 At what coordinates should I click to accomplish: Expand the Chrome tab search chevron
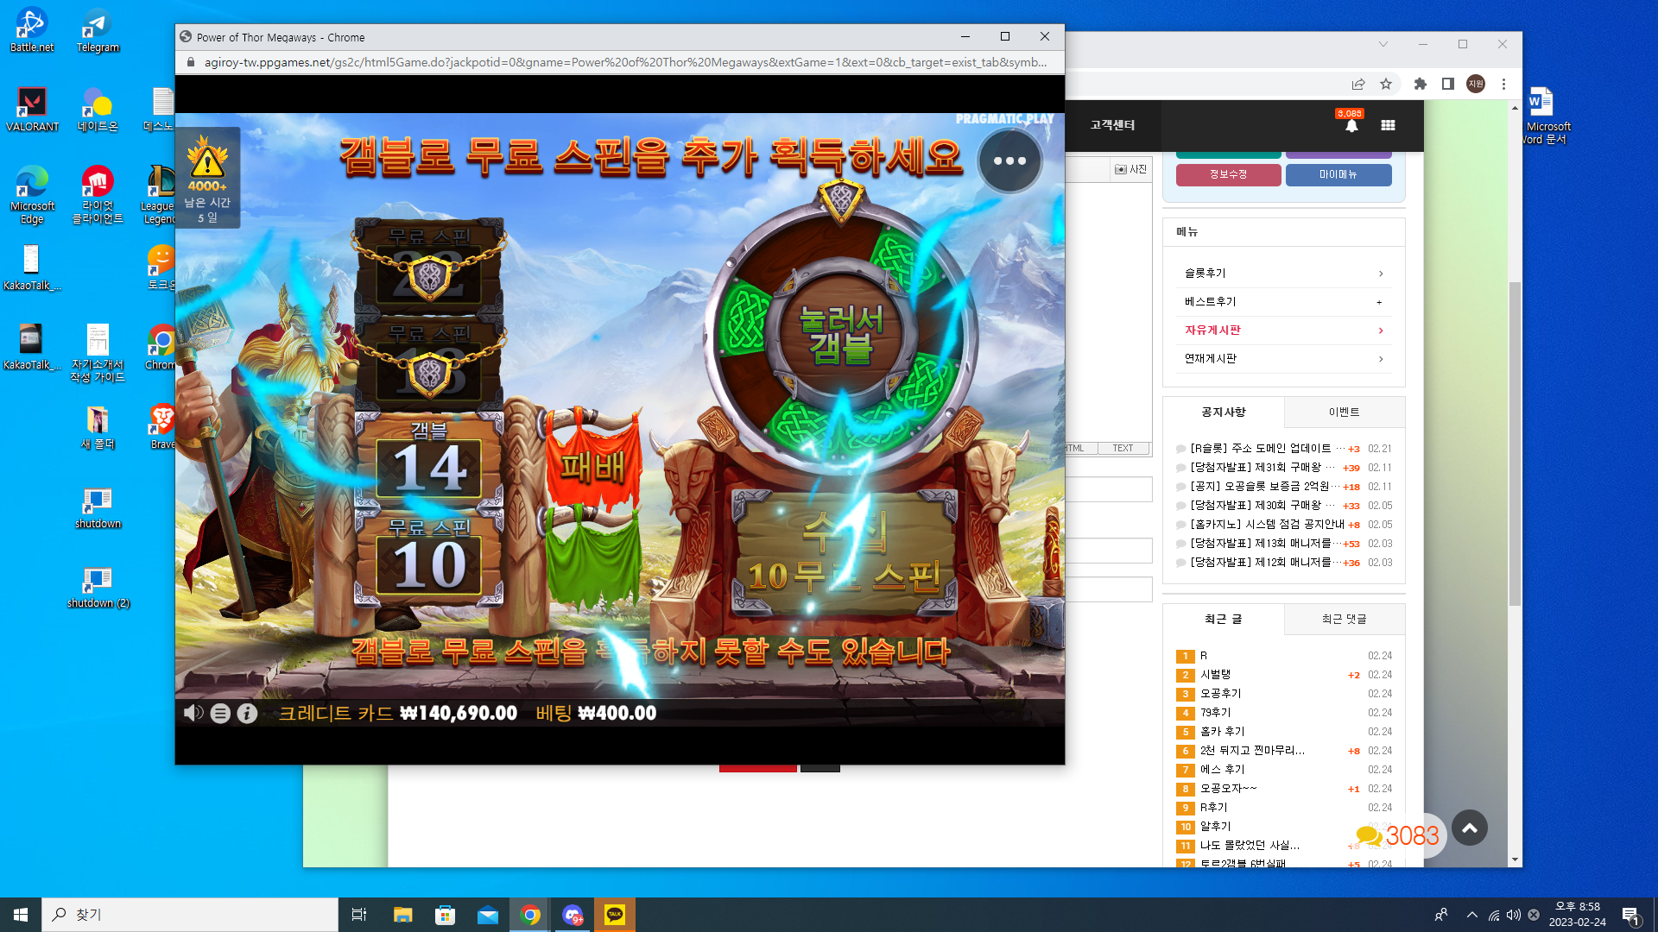click(x=1383, y=44)
